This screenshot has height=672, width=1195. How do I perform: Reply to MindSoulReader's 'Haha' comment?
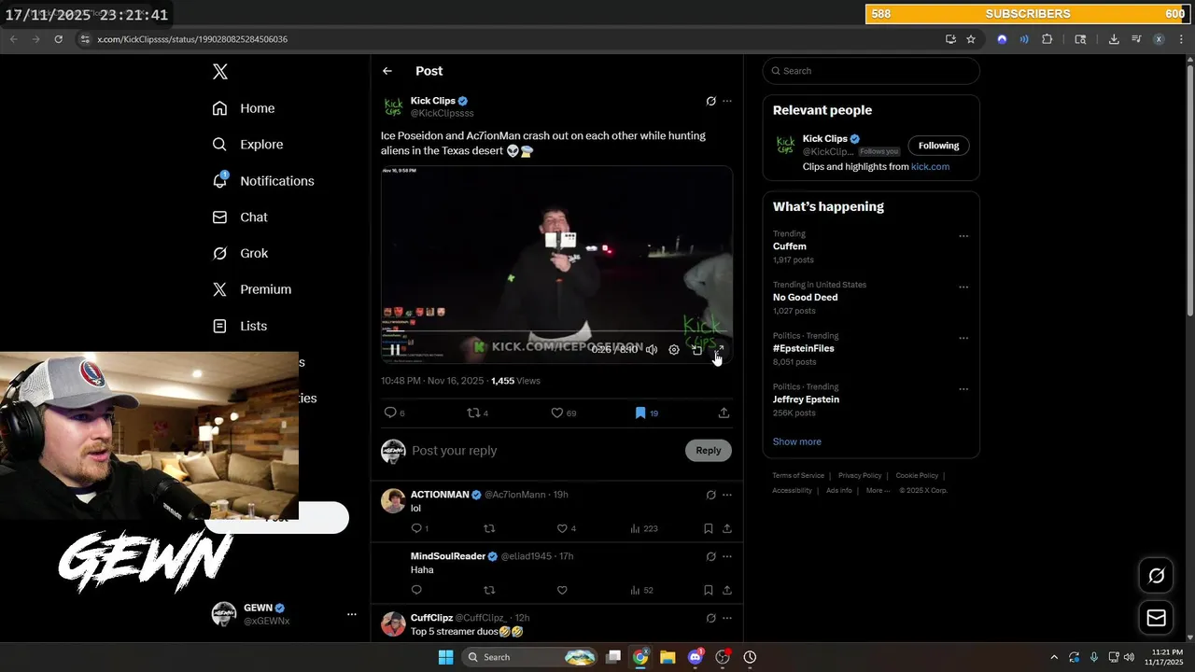click(416, 590)
